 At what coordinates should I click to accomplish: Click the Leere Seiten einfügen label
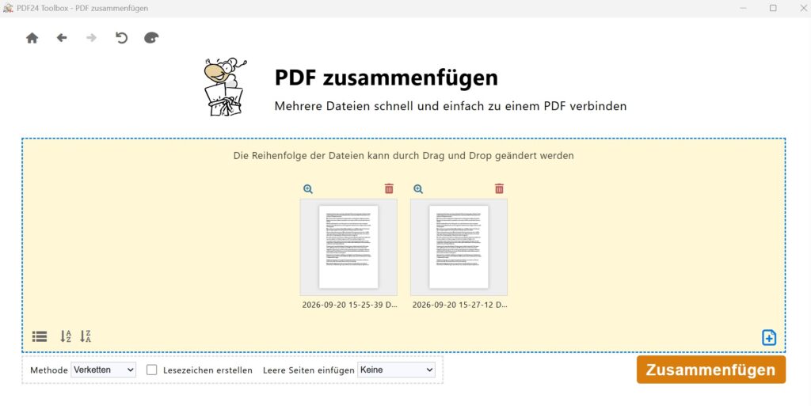click(x=309, y=370)
